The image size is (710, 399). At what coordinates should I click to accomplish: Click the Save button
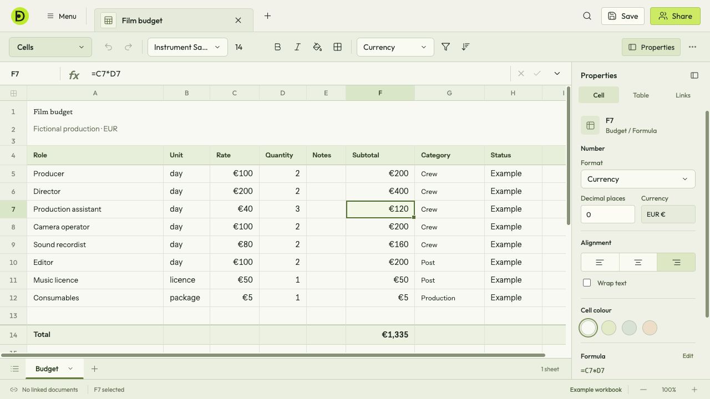click(x=623, y=16)
